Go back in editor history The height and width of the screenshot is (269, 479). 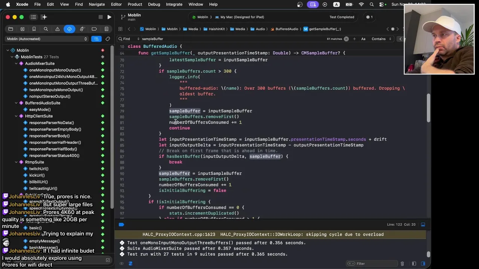click(129, 29)
